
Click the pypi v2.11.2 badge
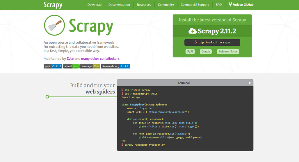[x=53, y=66]
